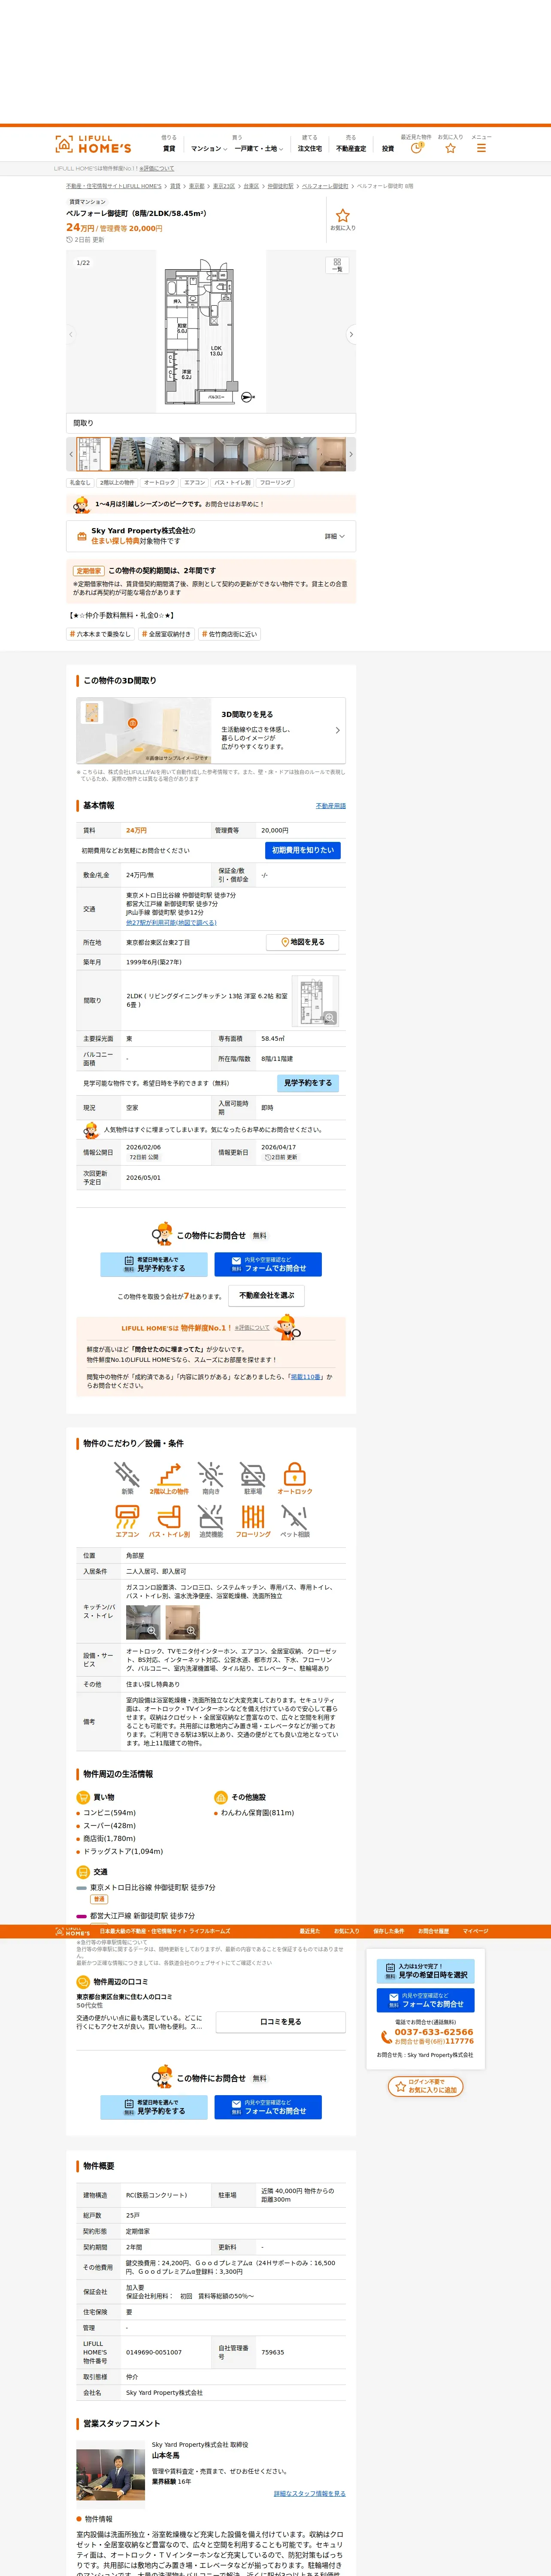Click the ペット相談 pet feature icon
The width and height of the screenshot is (551, 2576).
295,1521
